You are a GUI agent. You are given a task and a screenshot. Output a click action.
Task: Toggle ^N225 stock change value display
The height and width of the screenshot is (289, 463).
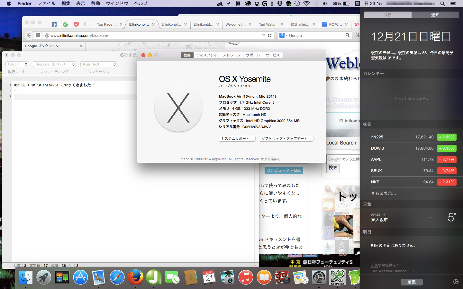pos(447,137)
